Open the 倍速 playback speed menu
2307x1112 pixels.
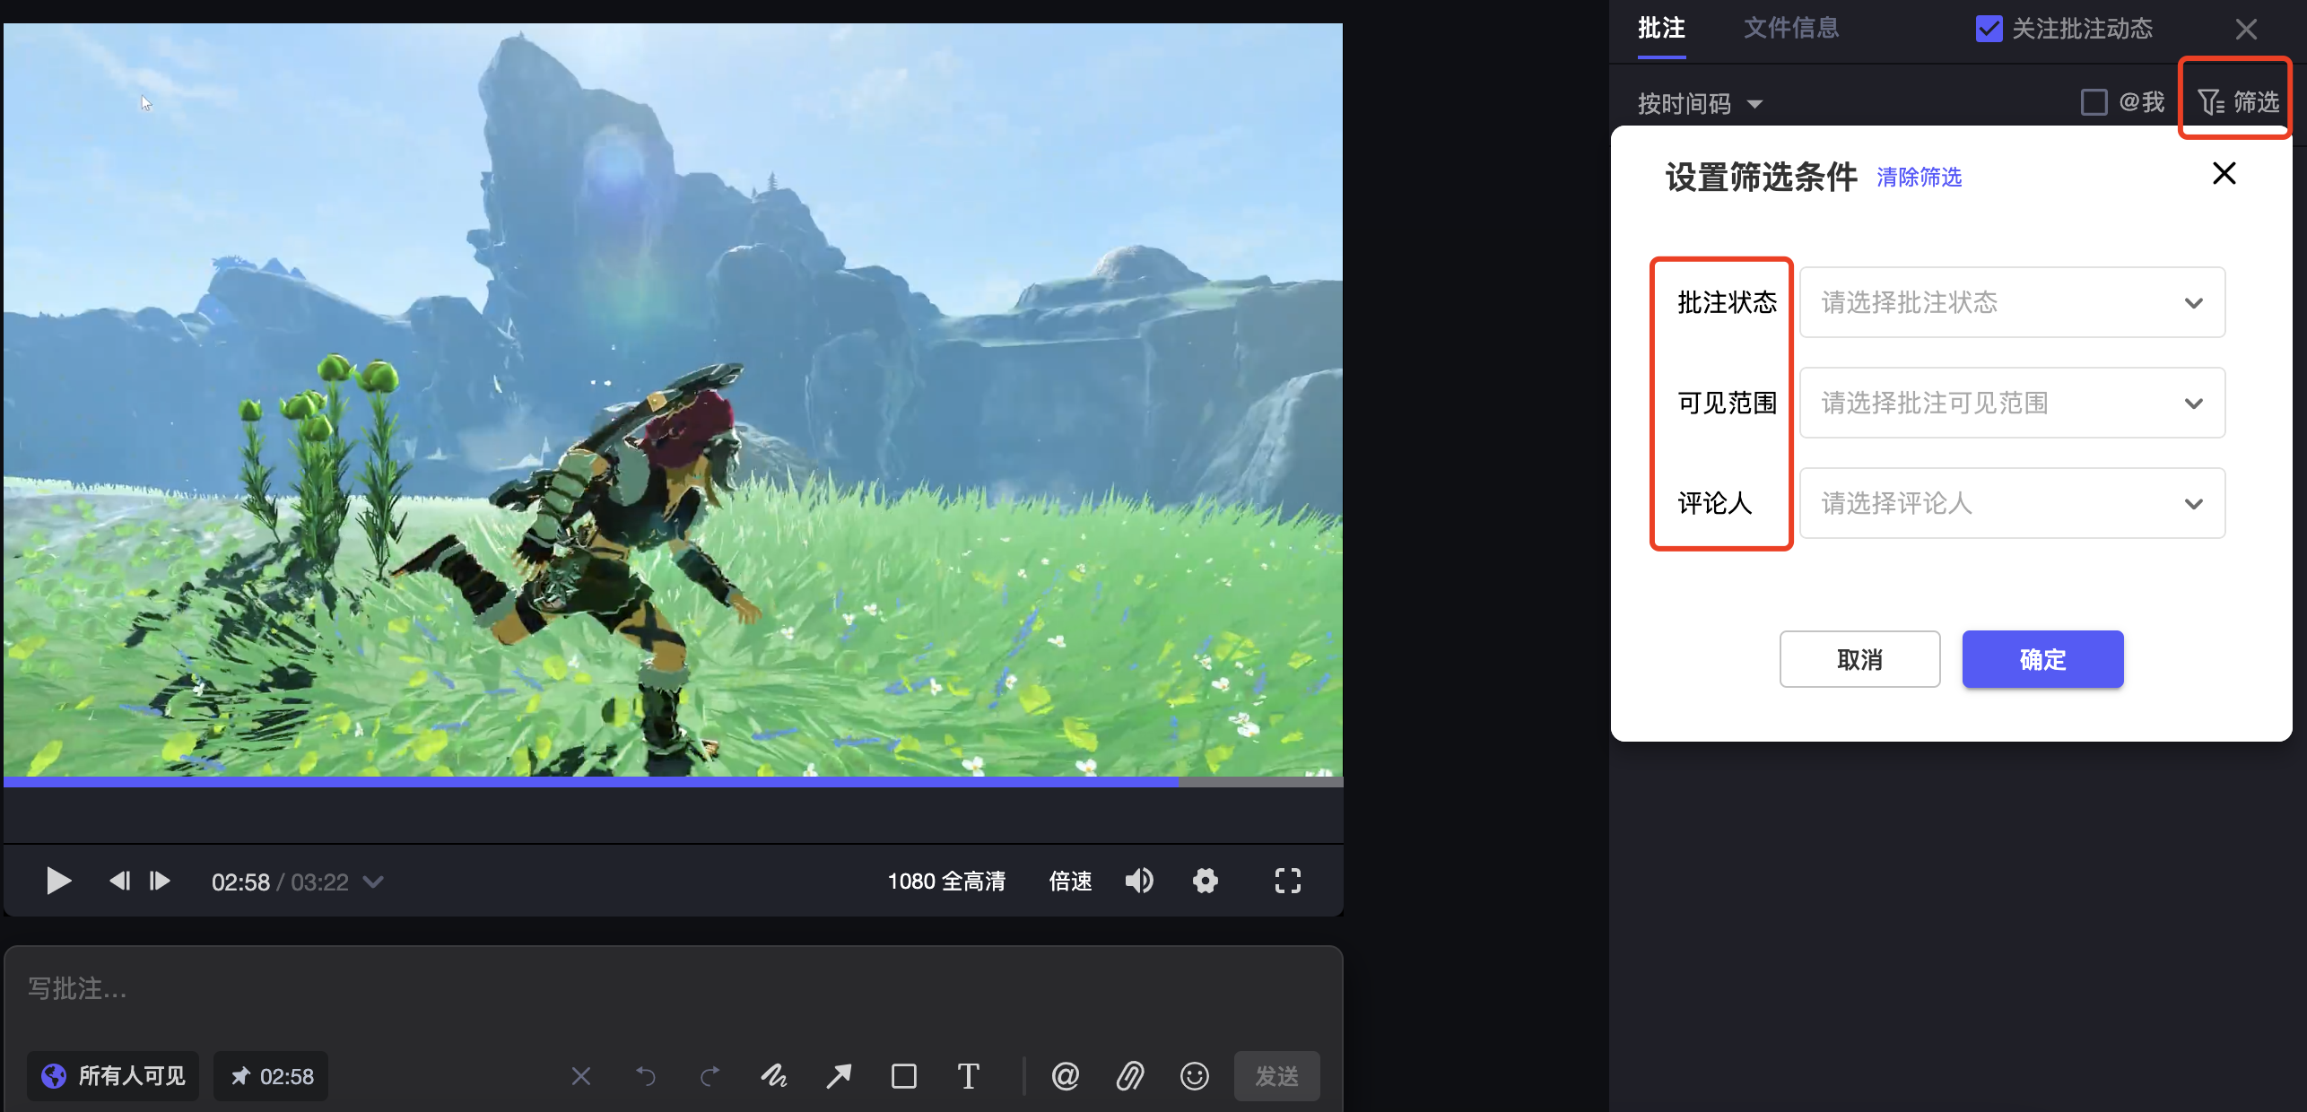[x=1070, y=881]
